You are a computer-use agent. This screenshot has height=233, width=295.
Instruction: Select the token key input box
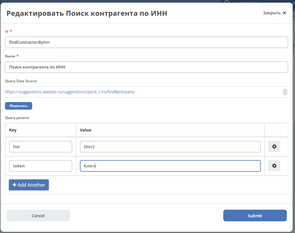pos(41,166)
